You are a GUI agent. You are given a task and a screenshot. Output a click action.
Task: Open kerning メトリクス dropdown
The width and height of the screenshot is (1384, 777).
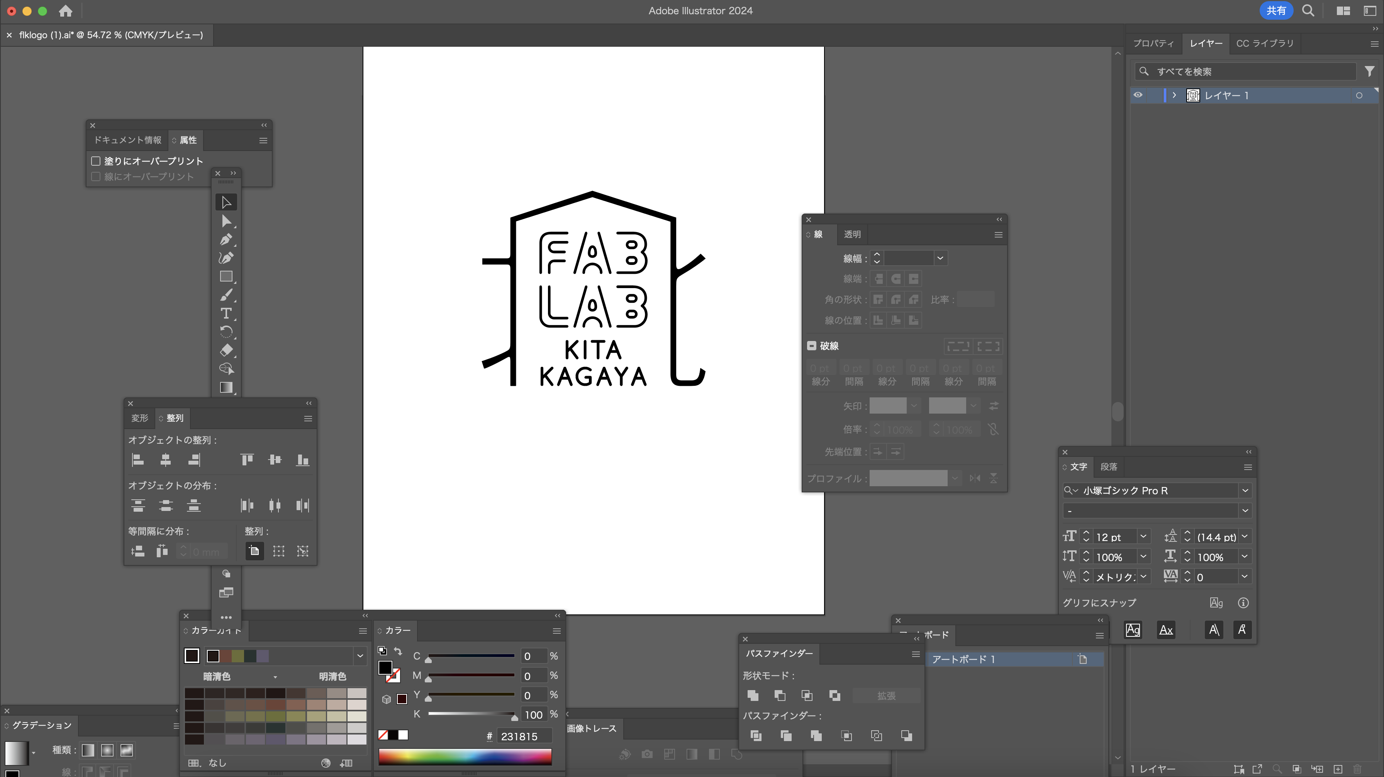[1143, 577]
